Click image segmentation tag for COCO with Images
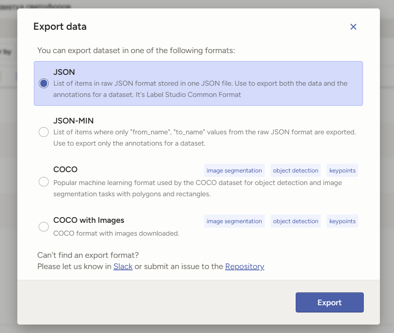The height and width of the screenshot is (333, 394). [x=234, y=221]
